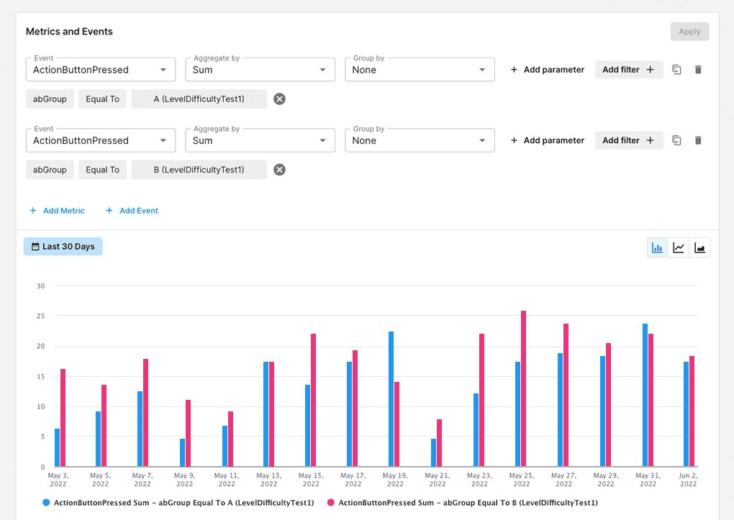Image resolution: width=734 pixels, height=520 pixels.
Task: Add a filter to the first event
Action: (x=629, y=69)
